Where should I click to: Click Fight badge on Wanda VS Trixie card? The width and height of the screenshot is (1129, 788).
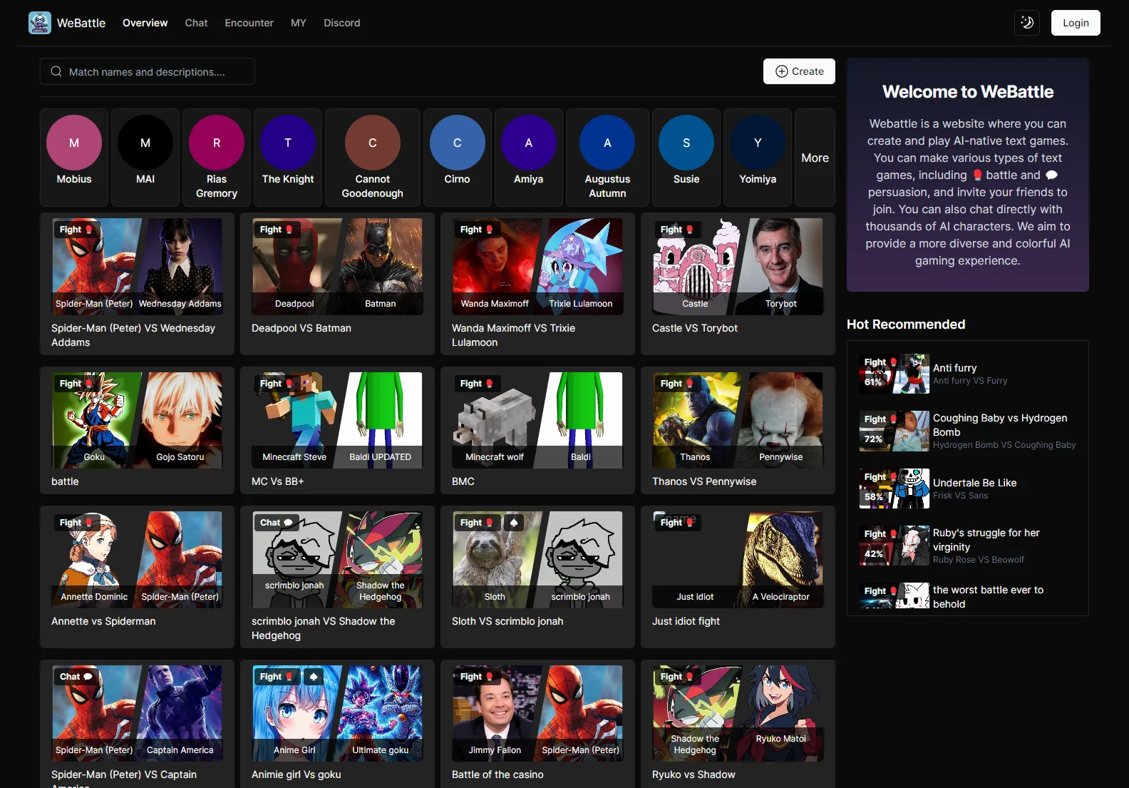point(477,230)
